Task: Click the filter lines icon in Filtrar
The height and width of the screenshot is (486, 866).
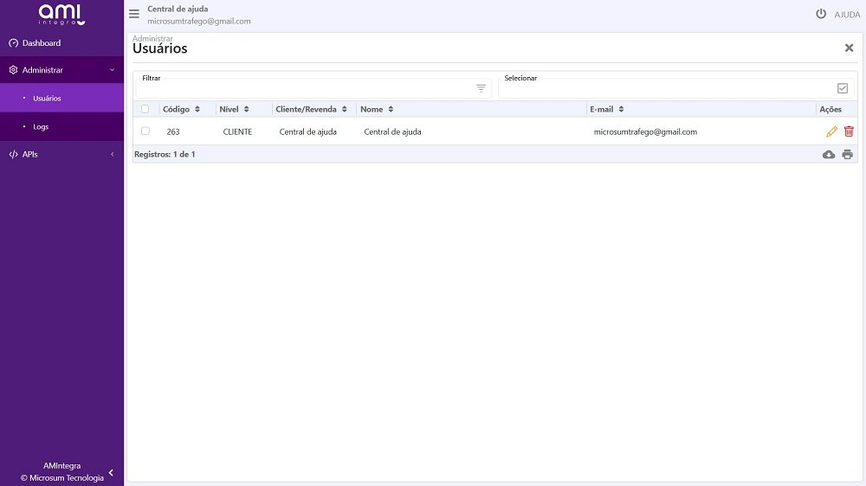Action: tap(481, 88)
